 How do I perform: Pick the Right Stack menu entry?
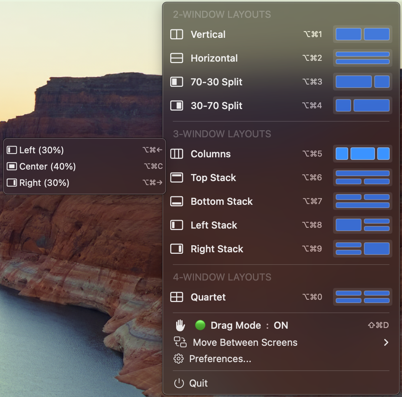[281, 249]
